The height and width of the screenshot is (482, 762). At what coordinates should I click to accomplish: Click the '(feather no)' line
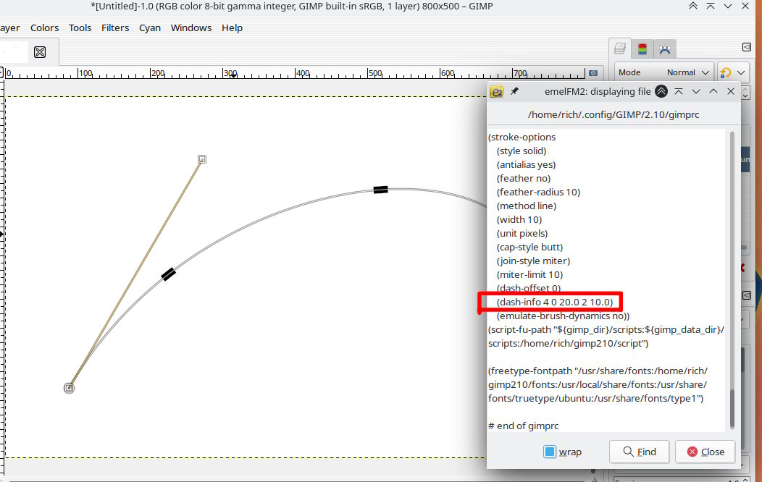pos(524,178)
